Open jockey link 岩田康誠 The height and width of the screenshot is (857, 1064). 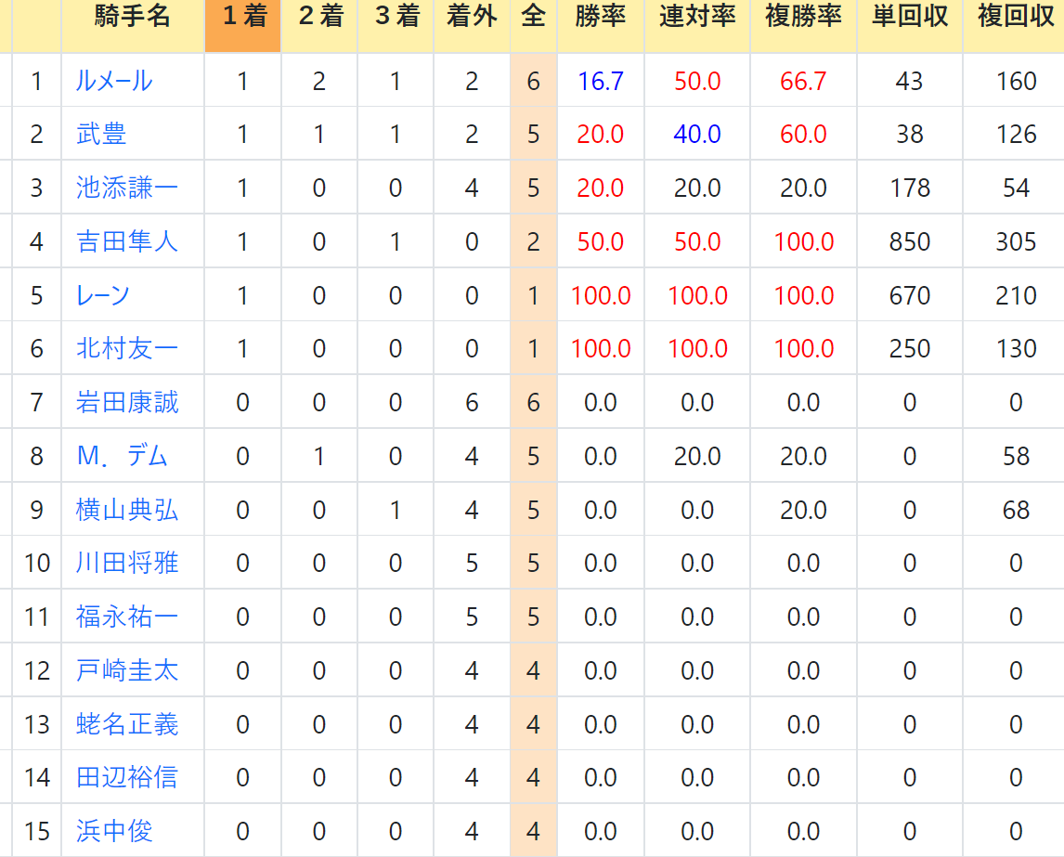127,402
